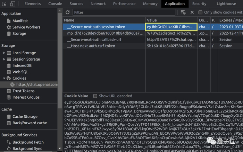Expand the Session Storage tree node
This screenshot has height=152, width=243.
pos(4,59)
